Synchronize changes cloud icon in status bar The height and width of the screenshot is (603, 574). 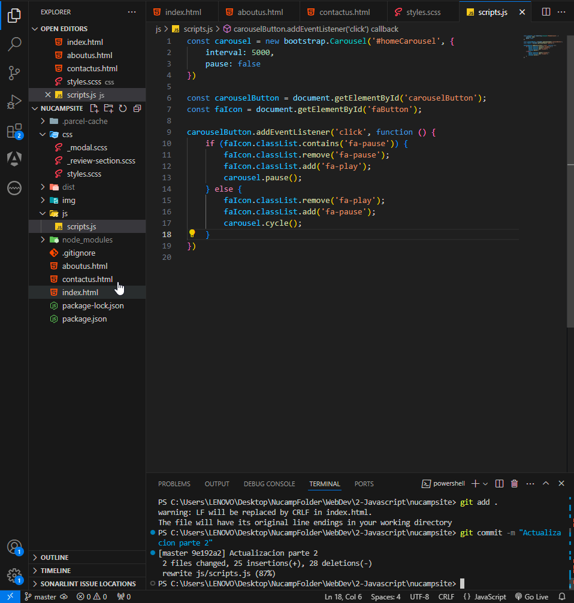click(x=64, y=597)
